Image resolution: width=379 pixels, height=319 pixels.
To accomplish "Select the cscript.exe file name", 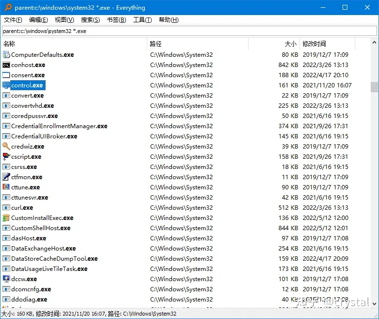I will click(x=26, y=157).
